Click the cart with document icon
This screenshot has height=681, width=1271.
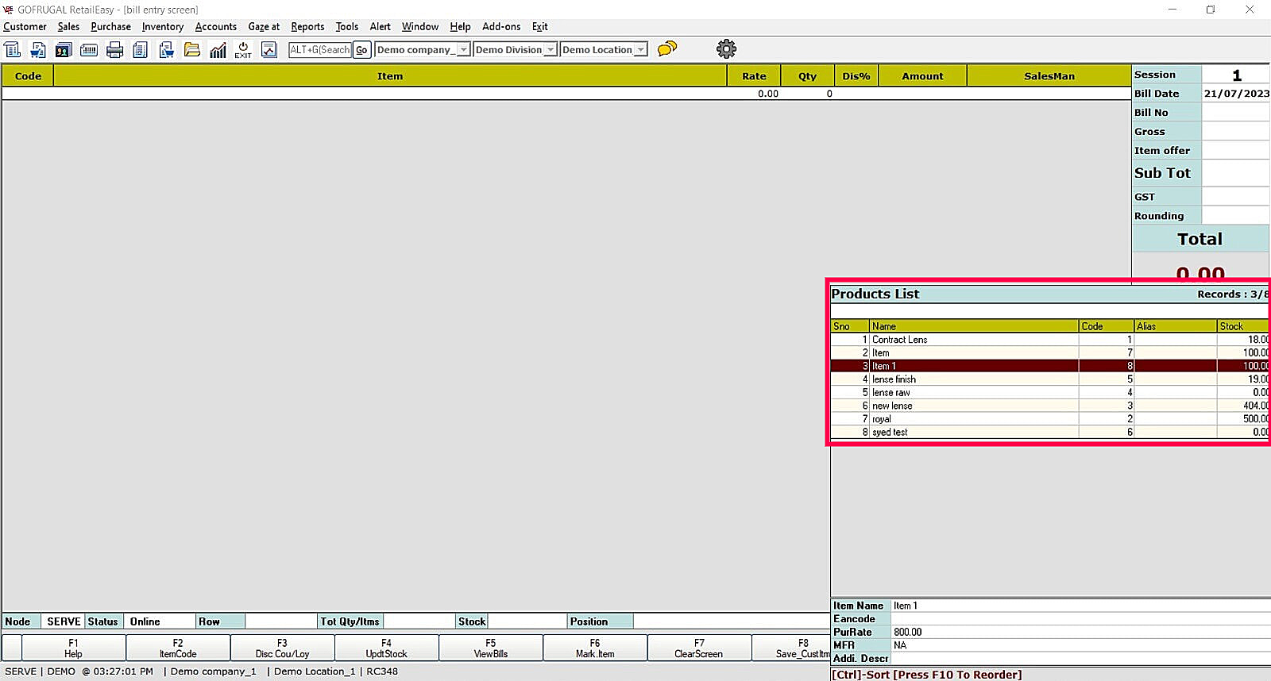coord(167,50)
